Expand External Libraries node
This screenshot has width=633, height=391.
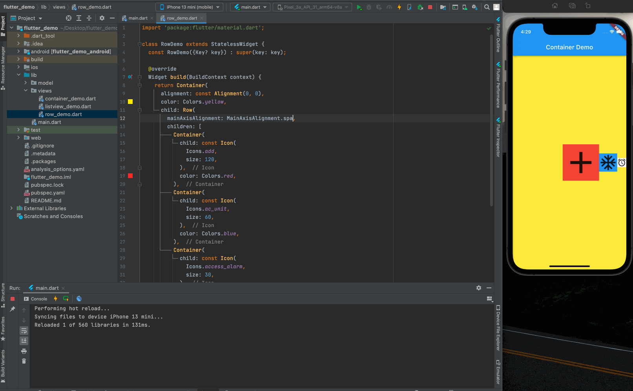11,208
